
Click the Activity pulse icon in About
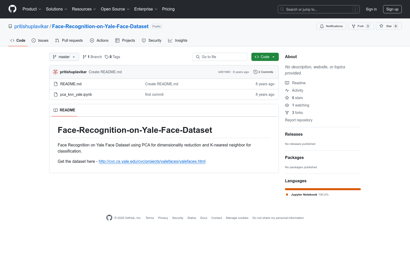coord(287,90)
